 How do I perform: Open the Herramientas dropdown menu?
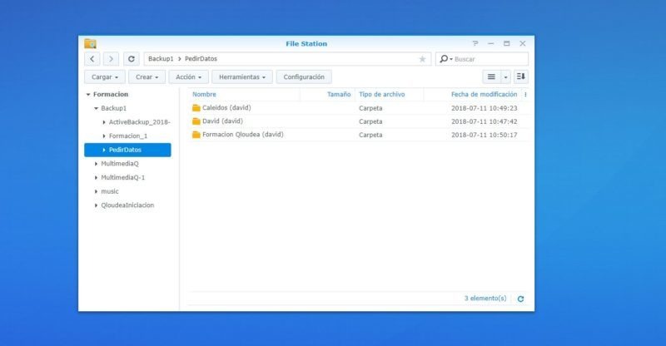242,77
